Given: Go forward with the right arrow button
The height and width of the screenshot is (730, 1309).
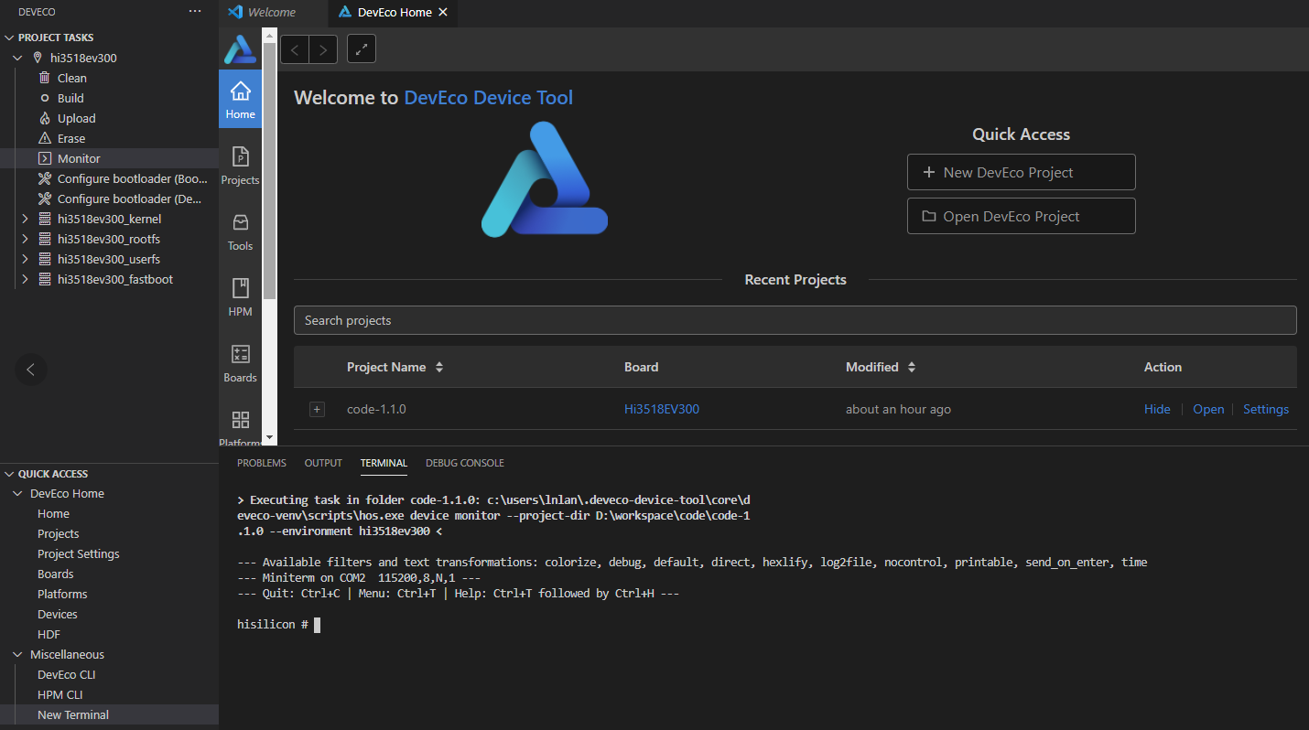Looking at the screenshot, I should point(323,49).
